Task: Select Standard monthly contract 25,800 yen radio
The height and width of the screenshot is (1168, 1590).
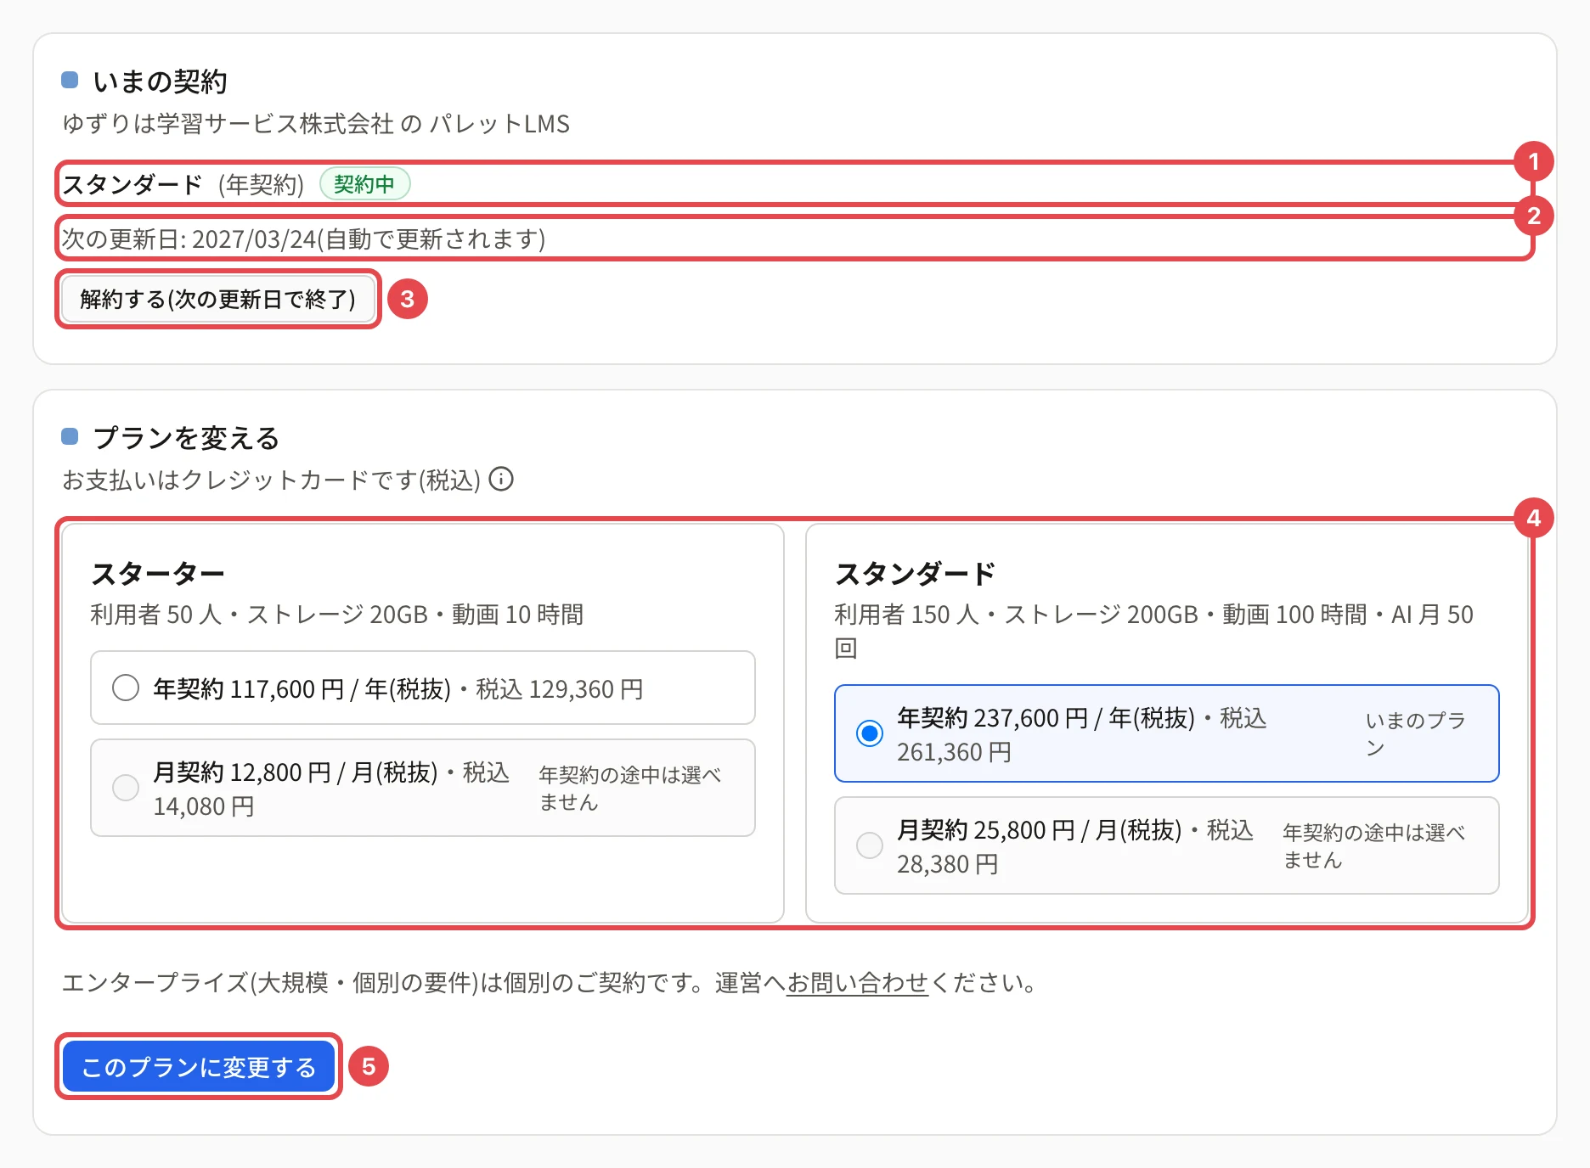Action: [x=870, y=845]
